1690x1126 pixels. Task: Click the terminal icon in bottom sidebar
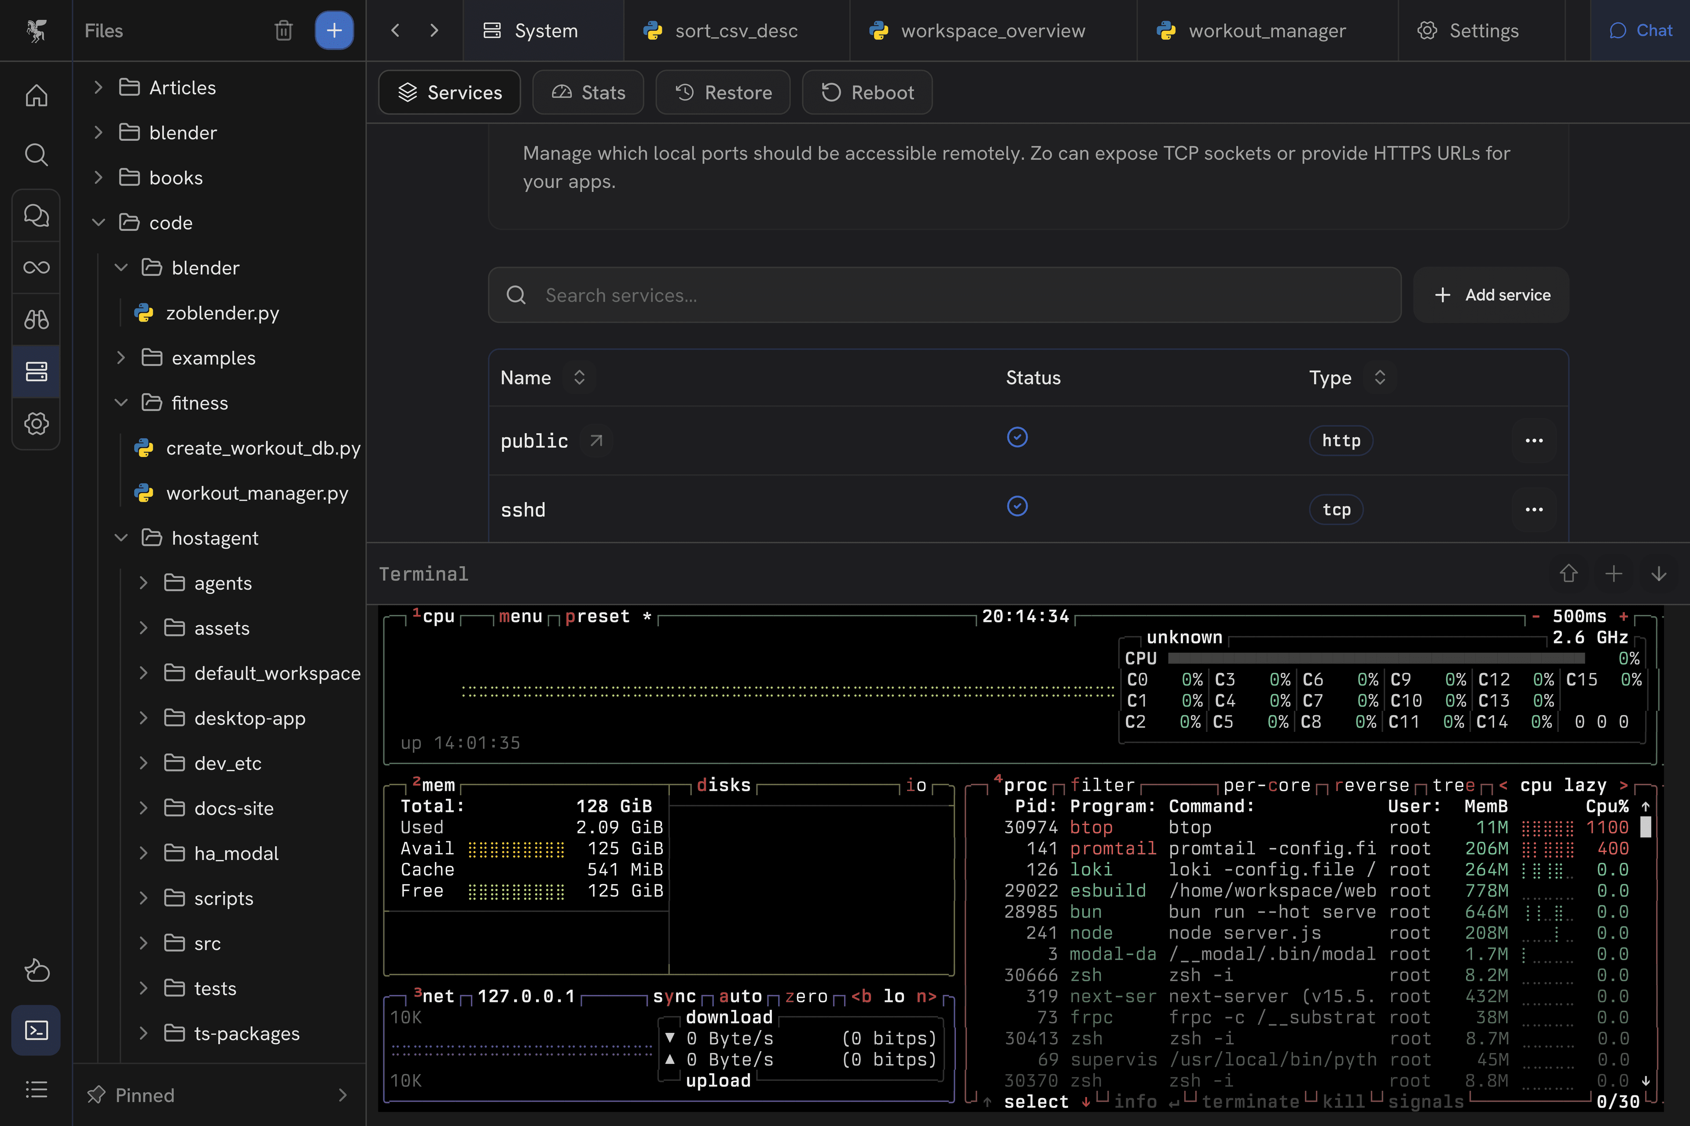(36, 1030)
